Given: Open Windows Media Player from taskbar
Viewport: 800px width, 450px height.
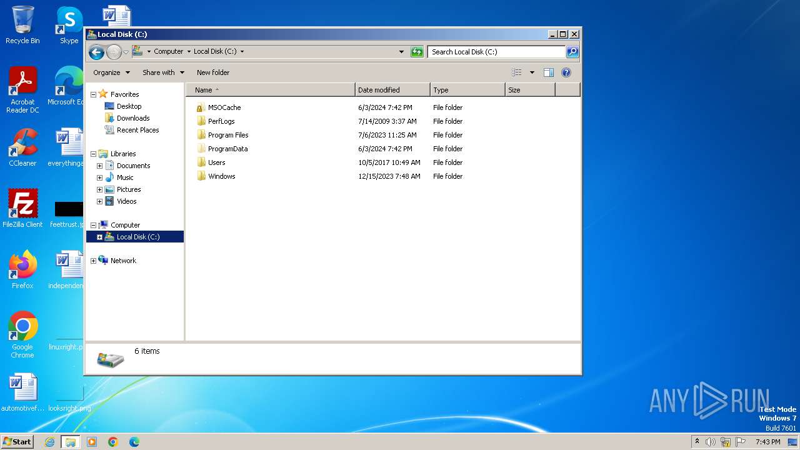Looking at the screenshot, I should [92, 442].
